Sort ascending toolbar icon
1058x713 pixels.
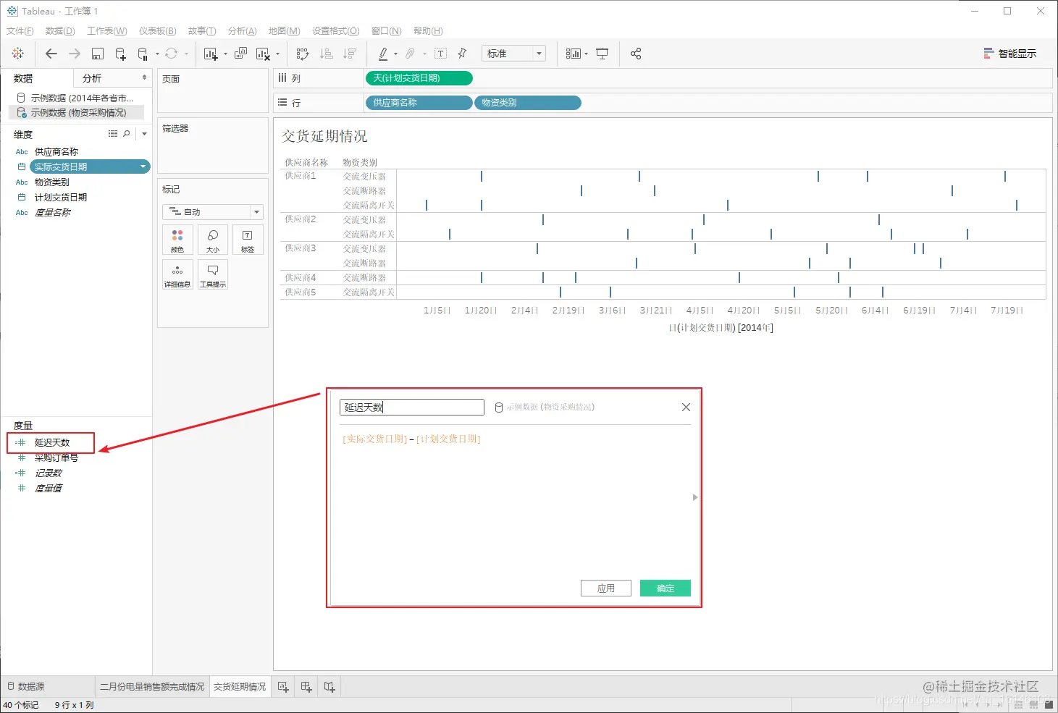tap(327, 54)
